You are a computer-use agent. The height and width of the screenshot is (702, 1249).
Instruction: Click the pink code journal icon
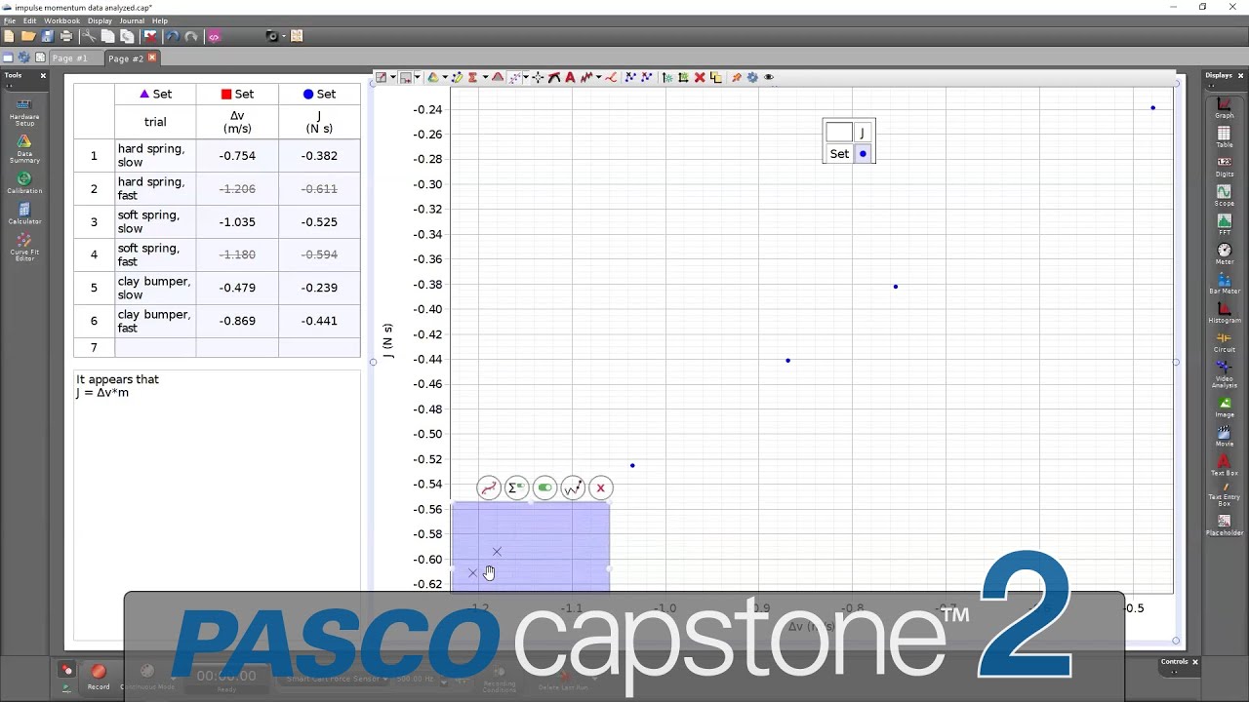pyautogui.click(x=215, y=36)
